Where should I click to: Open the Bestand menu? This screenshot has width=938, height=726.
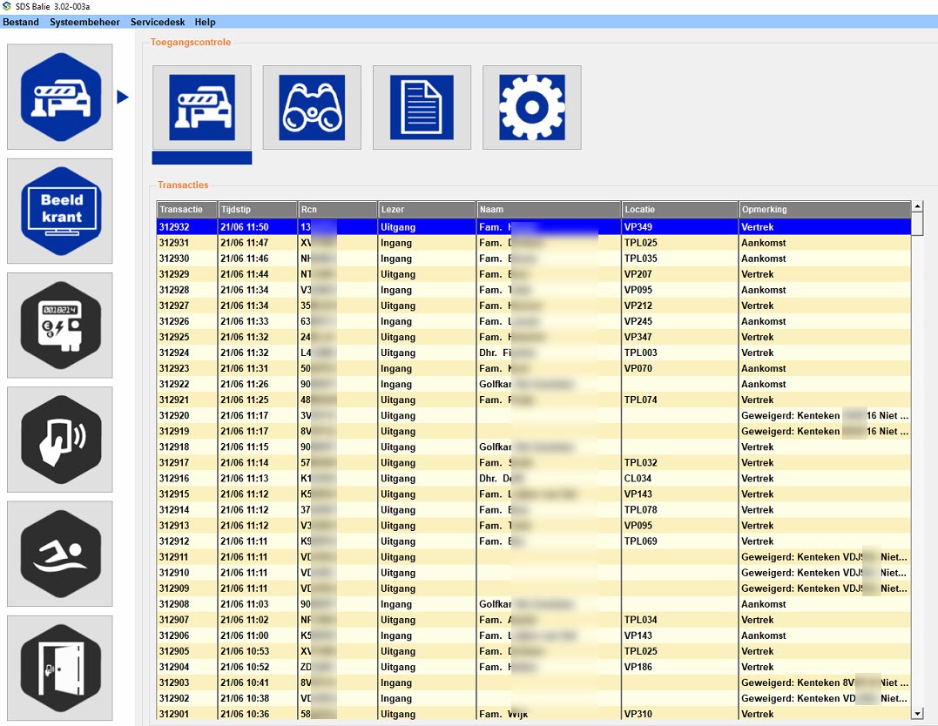pos(21,22)
